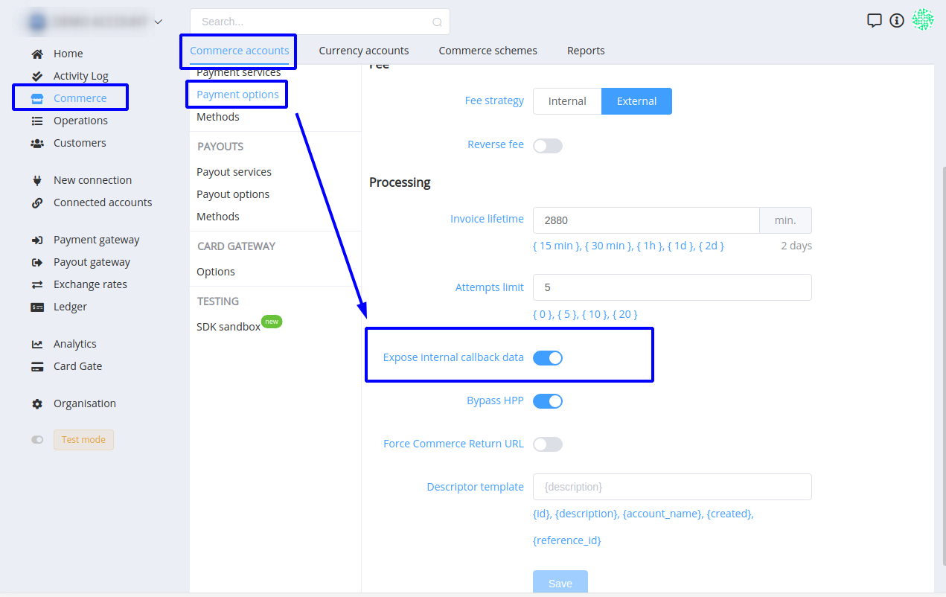The image size is (946, 597).
Task: Enable Force Commerce Return URL switch
Action: (x=548, y=444)
